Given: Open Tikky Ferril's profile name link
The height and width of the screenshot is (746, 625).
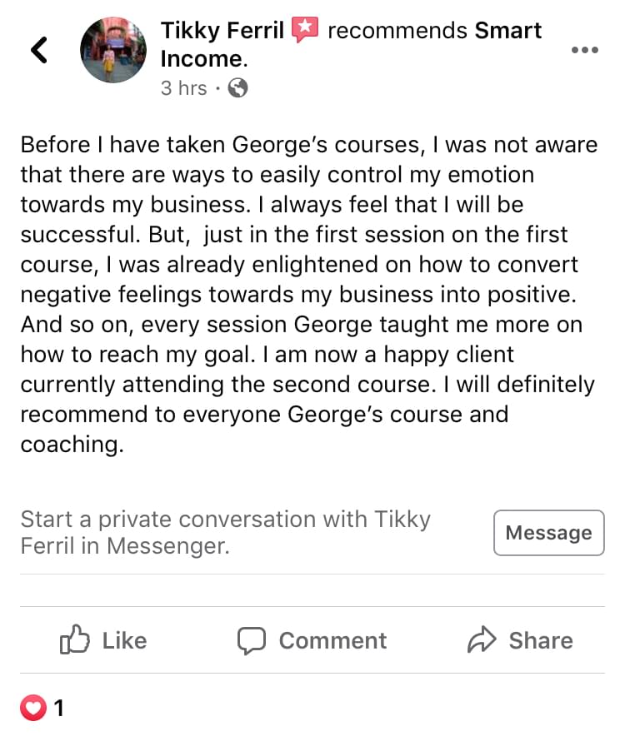Looking at the screenshot, I should click(222, 32).
